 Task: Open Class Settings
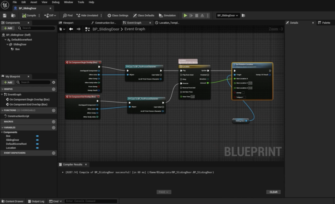pyautogui.click(x=118, y=15)
